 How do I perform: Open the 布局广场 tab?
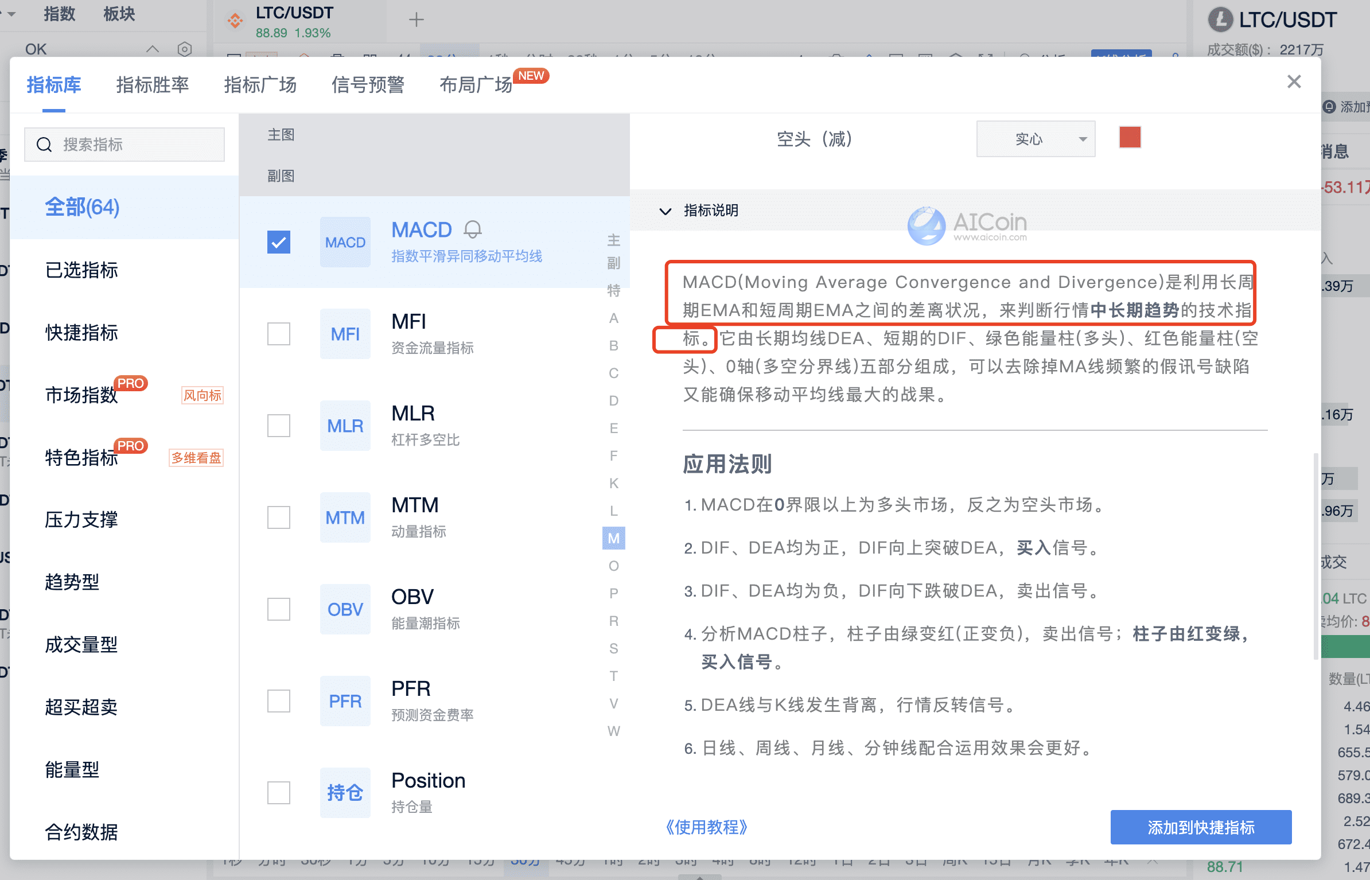tap(476, 85)
